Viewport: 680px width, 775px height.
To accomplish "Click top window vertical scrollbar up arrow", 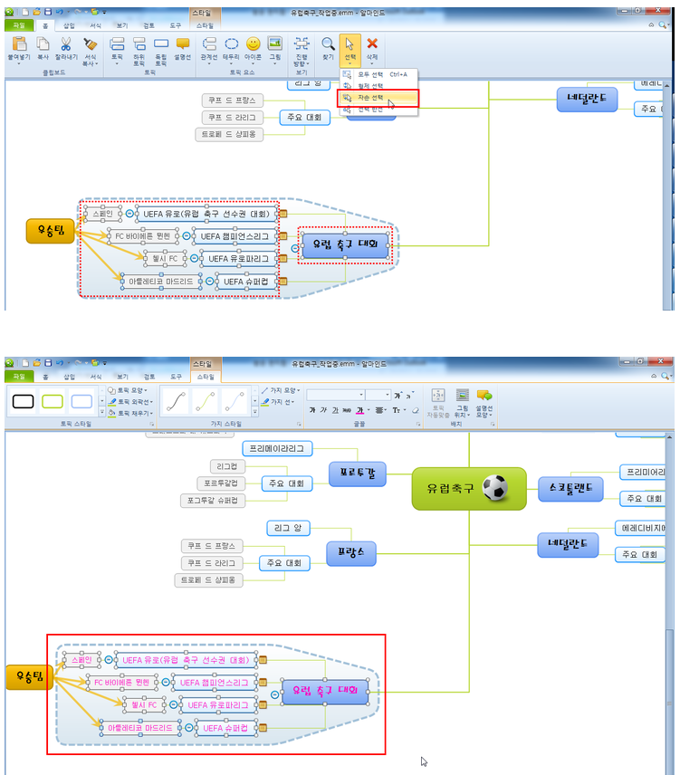I will [667, 85].
